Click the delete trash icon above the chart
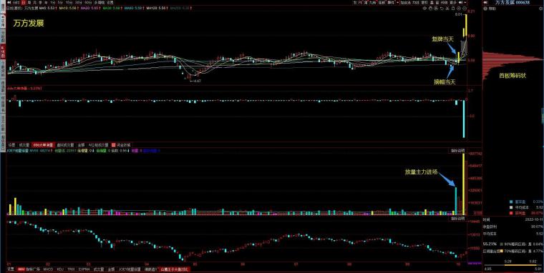The image size is (544, 273). [x=453, y=9]
